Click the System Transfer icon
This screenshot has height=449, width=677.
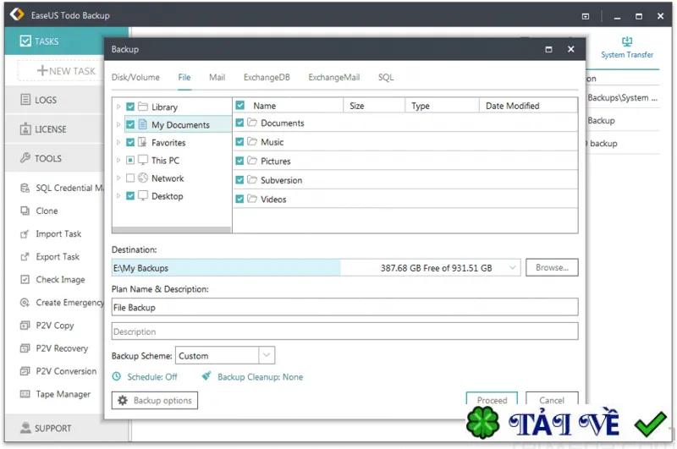627,41
